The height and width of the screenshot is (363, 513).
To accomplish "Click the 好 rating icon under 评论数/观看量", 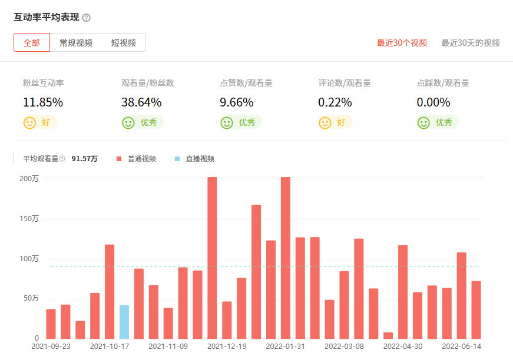I will 325,122.
